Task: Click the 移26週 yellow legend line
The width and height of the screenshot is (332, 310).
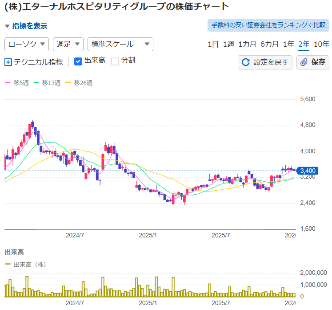Action: (x=68, y=83)
